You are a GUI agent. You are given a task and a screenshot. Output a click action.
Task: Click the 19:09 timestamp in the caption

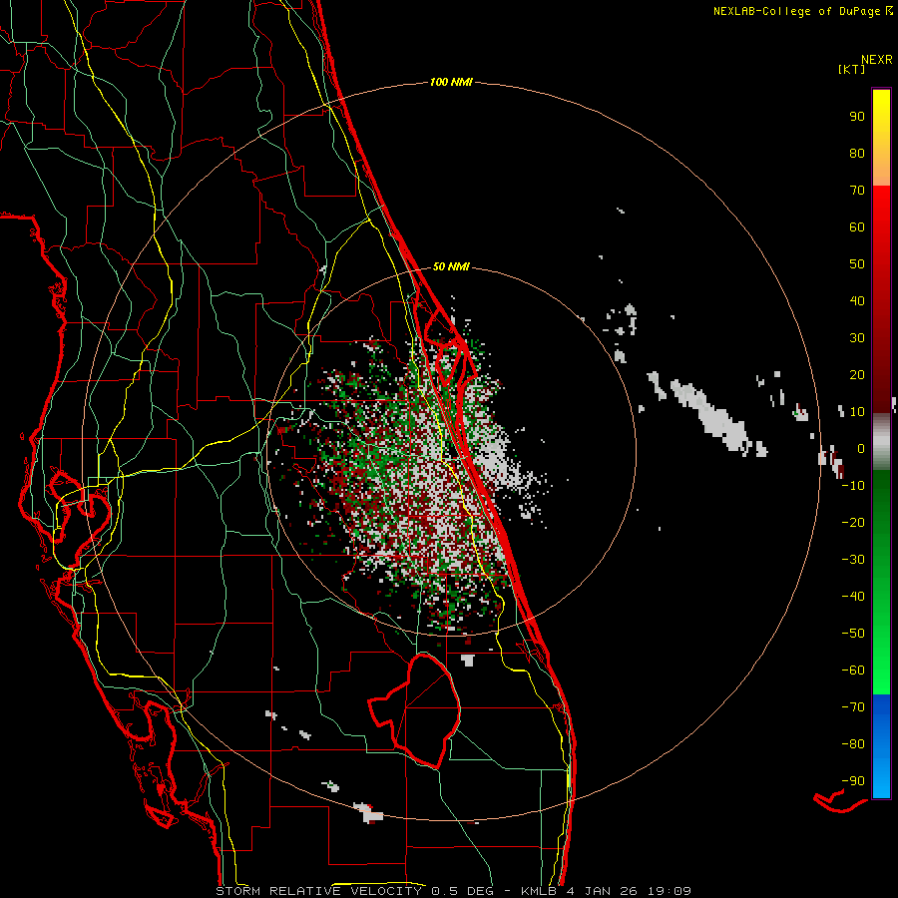pos(670,891)
